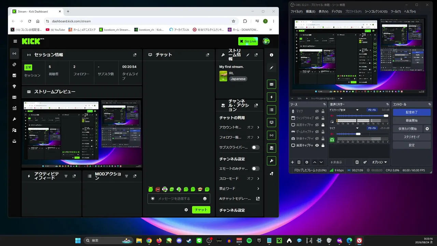Open the info icon in the right dashboard rail
Screen dimensions: 437x246
click(x=271, y=55)
